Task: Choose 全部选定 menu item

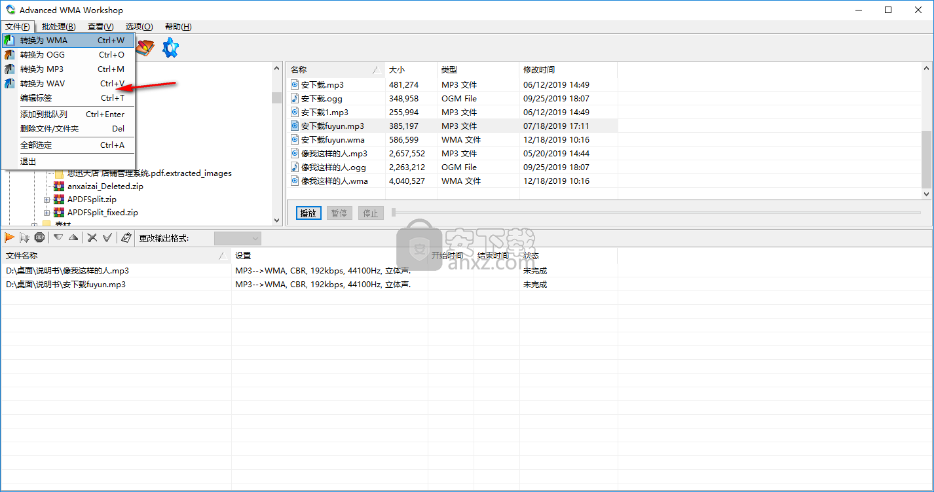Action: coord(68,145)
